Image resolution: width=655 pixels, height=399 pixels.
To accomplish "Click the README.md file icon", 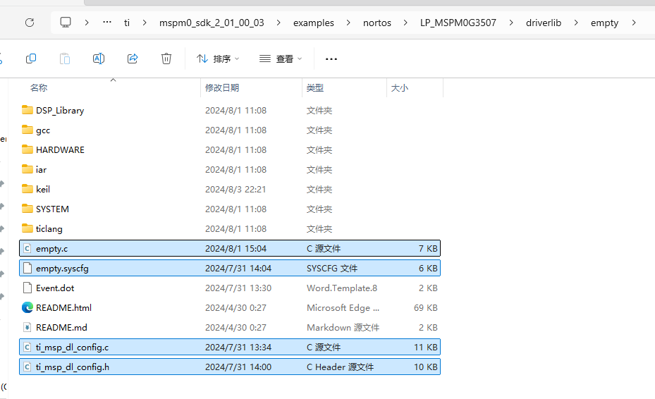I will (x=27, y=327).
